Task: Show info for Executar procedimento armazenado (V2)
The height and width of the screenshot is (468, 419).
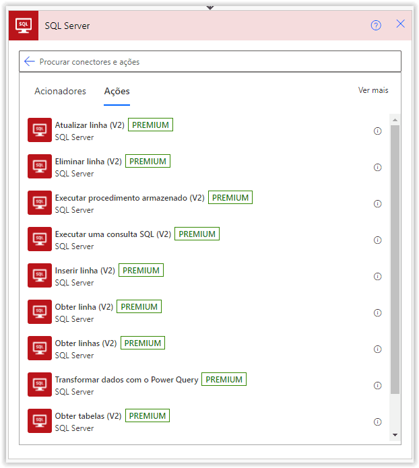Action: point(377,204)
